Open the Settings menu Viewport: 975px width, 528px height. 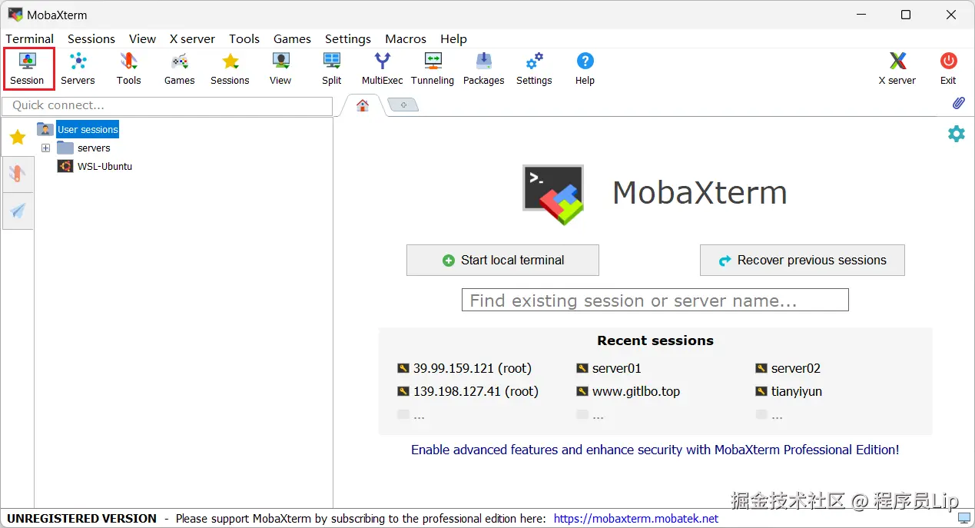click(x=348, y=38)
